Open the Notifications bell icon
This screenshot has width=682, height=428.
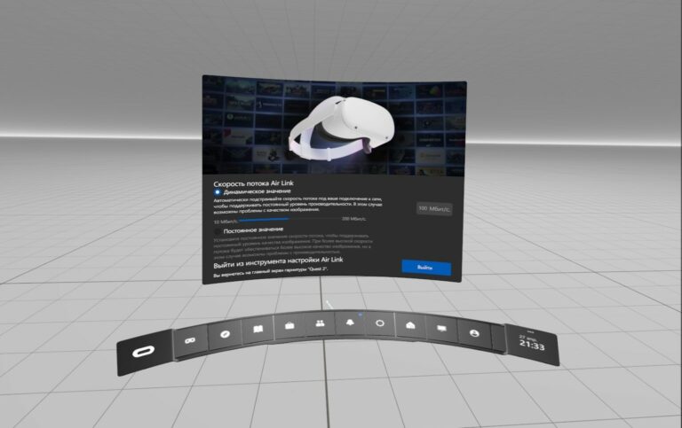tap(350, 323)
